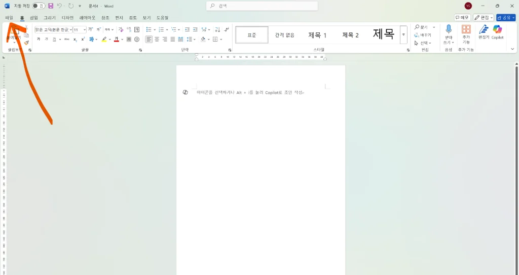Click the Dictate (받아쓰기) microphone button

(x=449, y=34)
